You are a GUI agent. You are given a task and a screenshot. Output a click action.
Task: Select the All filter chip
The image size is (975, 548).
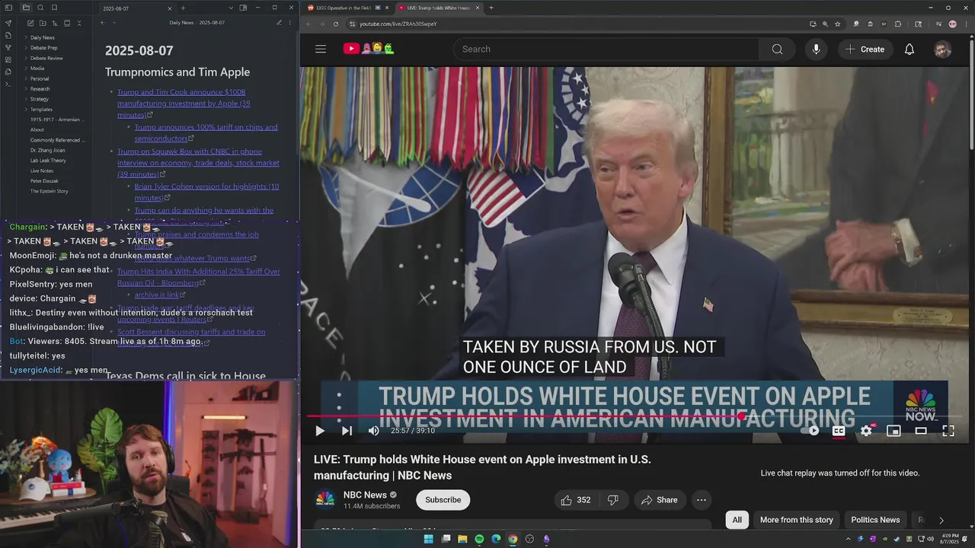point(737,520)
